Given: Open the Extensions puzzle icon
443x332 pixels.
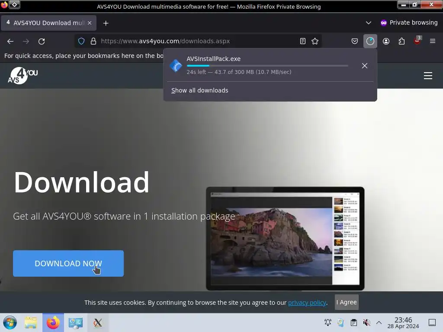Looking at the screenshot, I should 401,41.
